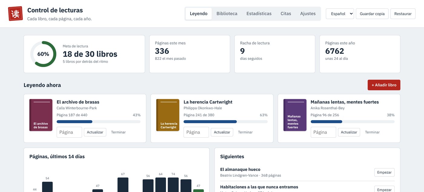The width and height of the screenshot is (424, 192).
Task: Click the Páginas, últimos 14 días heading
Action: 57,156
